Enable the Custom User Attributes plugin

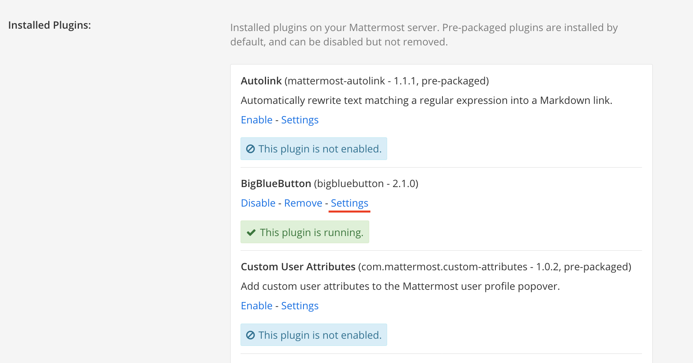pyautogui.click(x=256, y=306)
